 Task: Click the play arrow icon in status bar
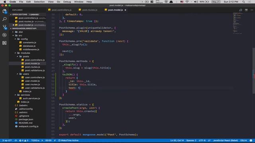[42, 140]
